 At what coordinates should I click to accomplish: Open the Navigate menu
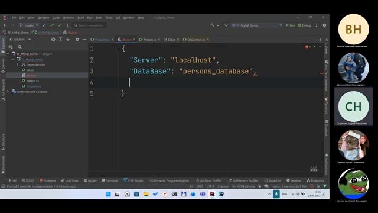tap(43, 18)
